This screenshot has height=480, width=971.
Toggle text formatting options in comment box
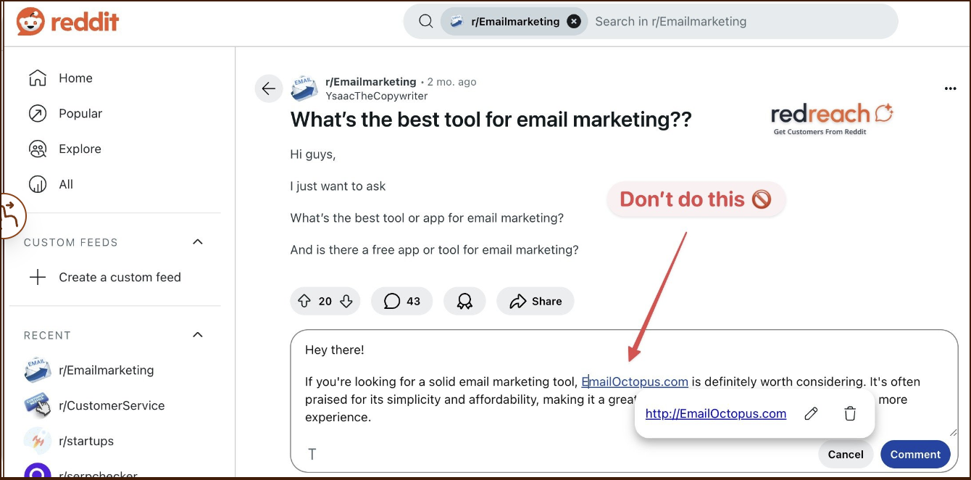[x=312, y=455]
